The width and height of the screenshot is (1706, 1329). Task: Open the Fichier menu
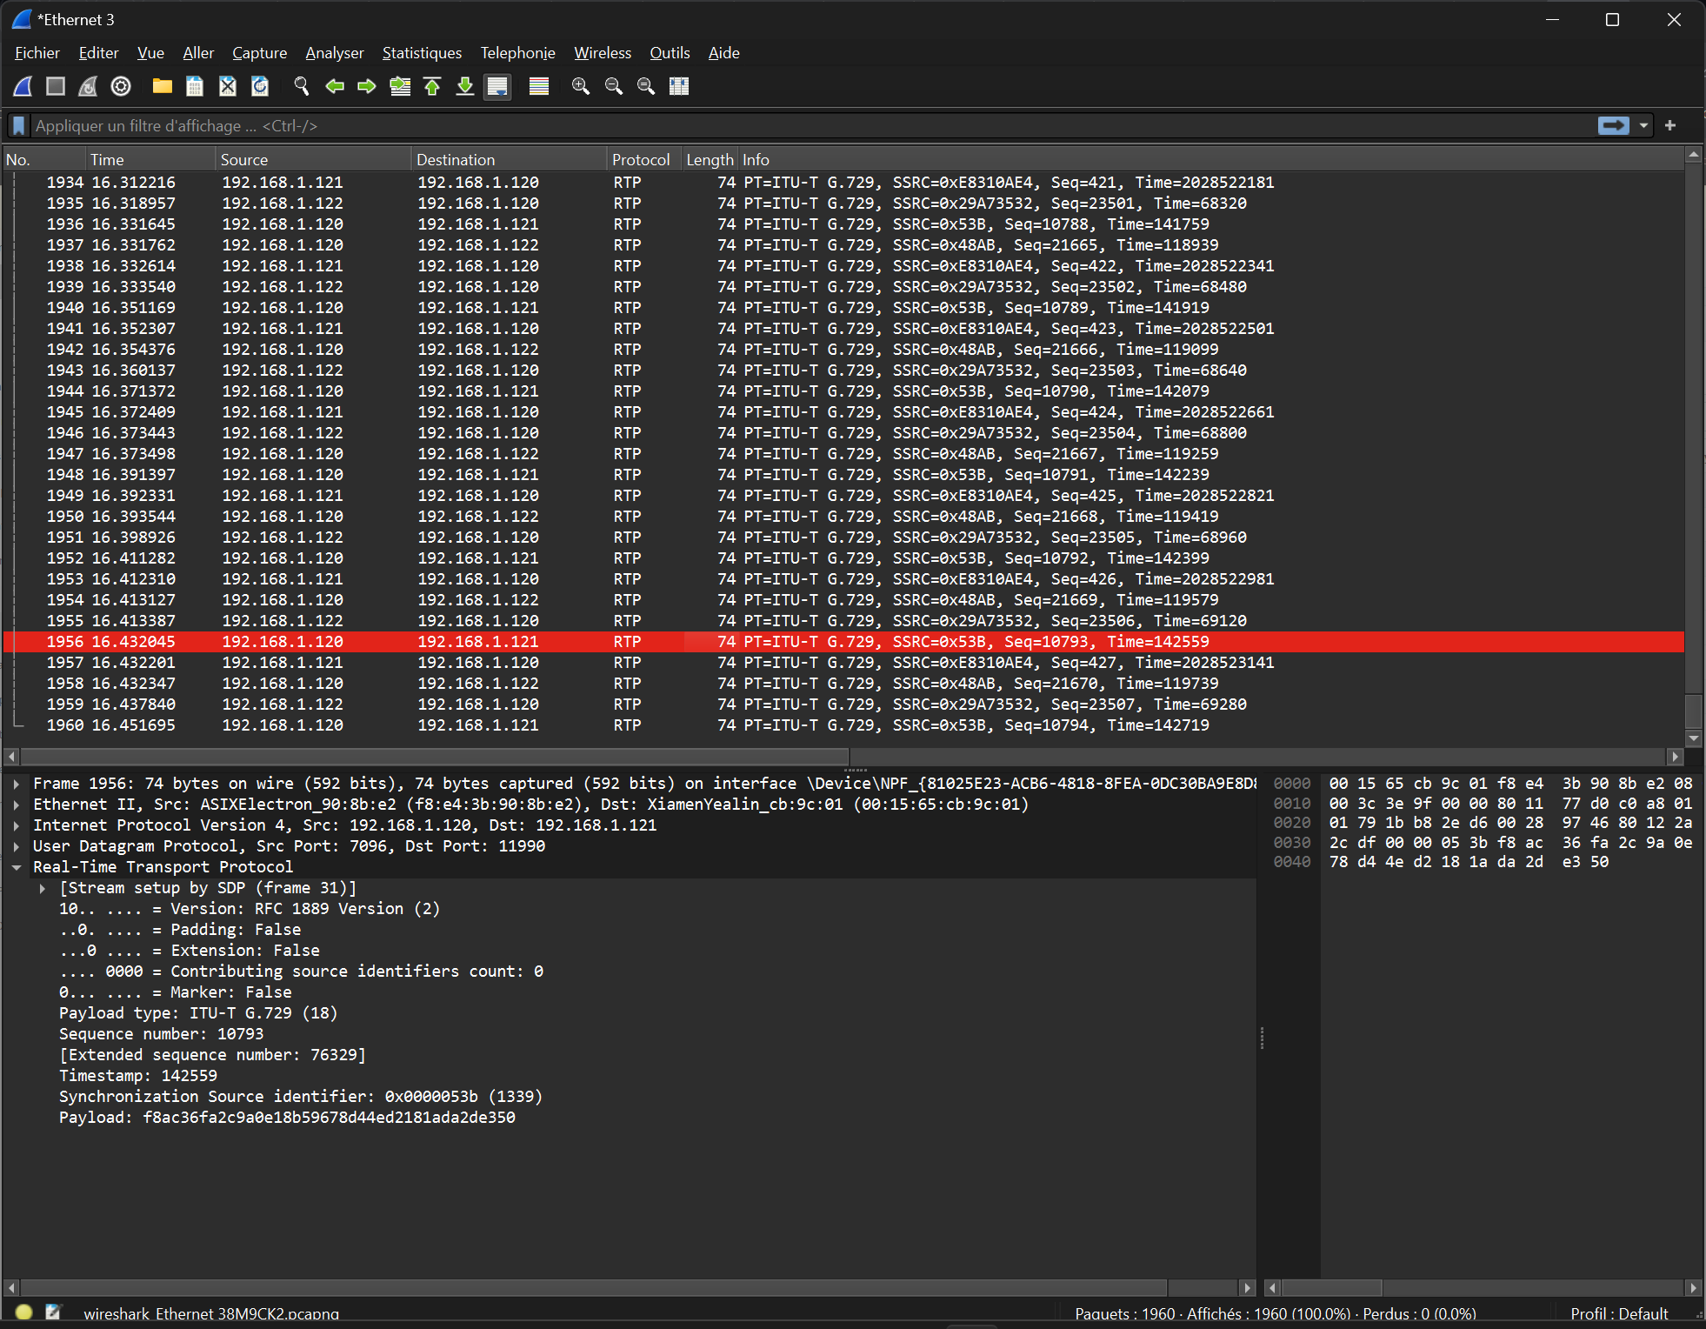(x=37, y=53)
